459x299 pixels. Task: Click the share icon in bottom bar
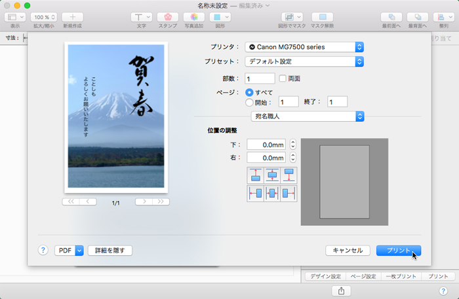(340, 290)
